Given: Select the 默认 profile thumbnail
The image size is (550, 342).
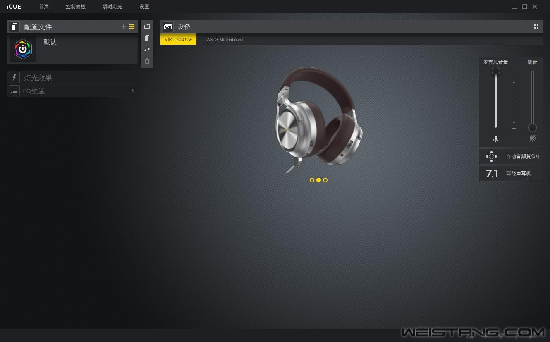Looking at the screenshot, I should point(23,49).
